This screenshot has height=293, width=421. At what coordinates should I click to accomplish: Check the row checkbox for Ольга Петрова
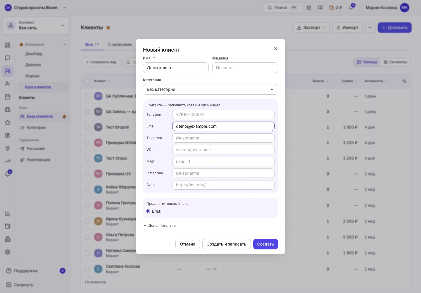87,237
